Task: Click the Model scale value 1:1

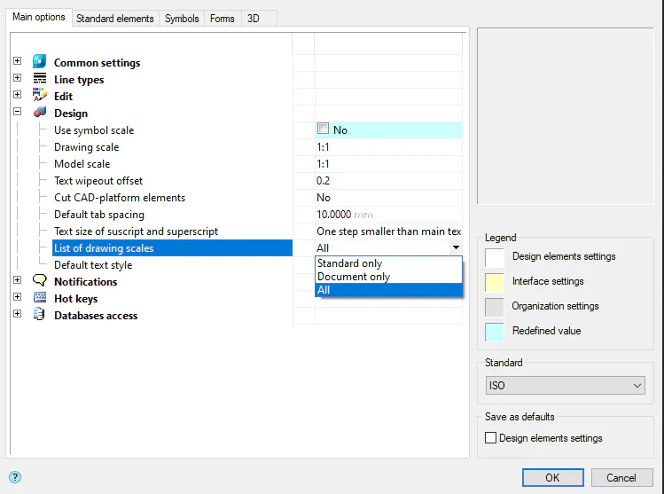Action: (323, 164)
